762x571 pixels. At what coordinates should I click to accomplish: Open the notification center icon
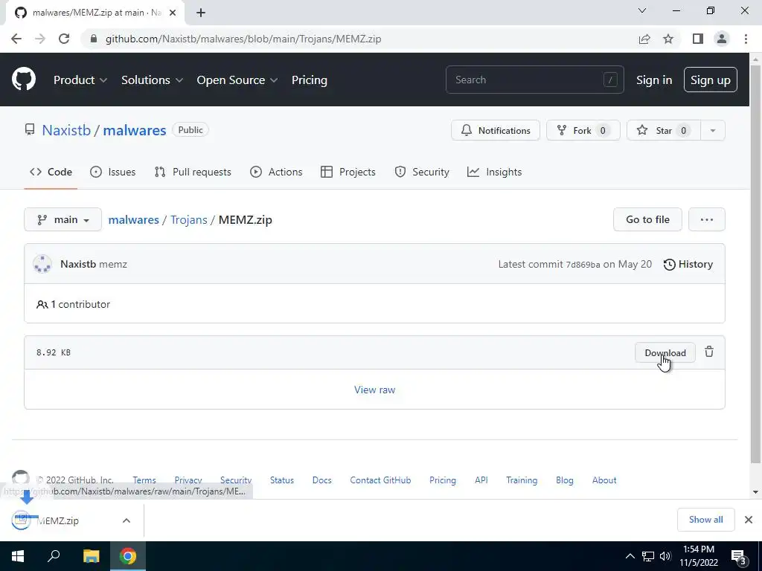[739, 557]
